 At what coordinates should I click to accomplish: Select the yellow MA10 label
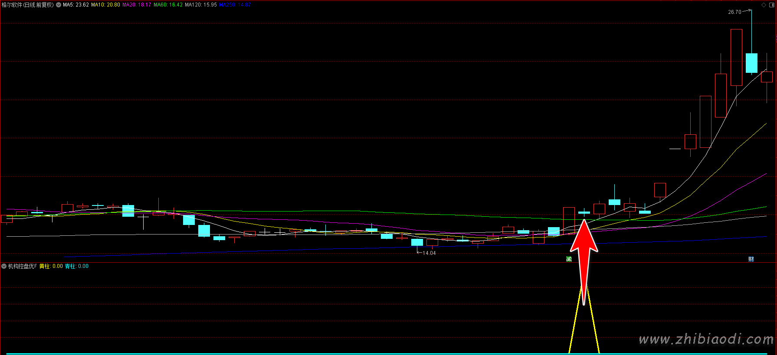(105, 5)
